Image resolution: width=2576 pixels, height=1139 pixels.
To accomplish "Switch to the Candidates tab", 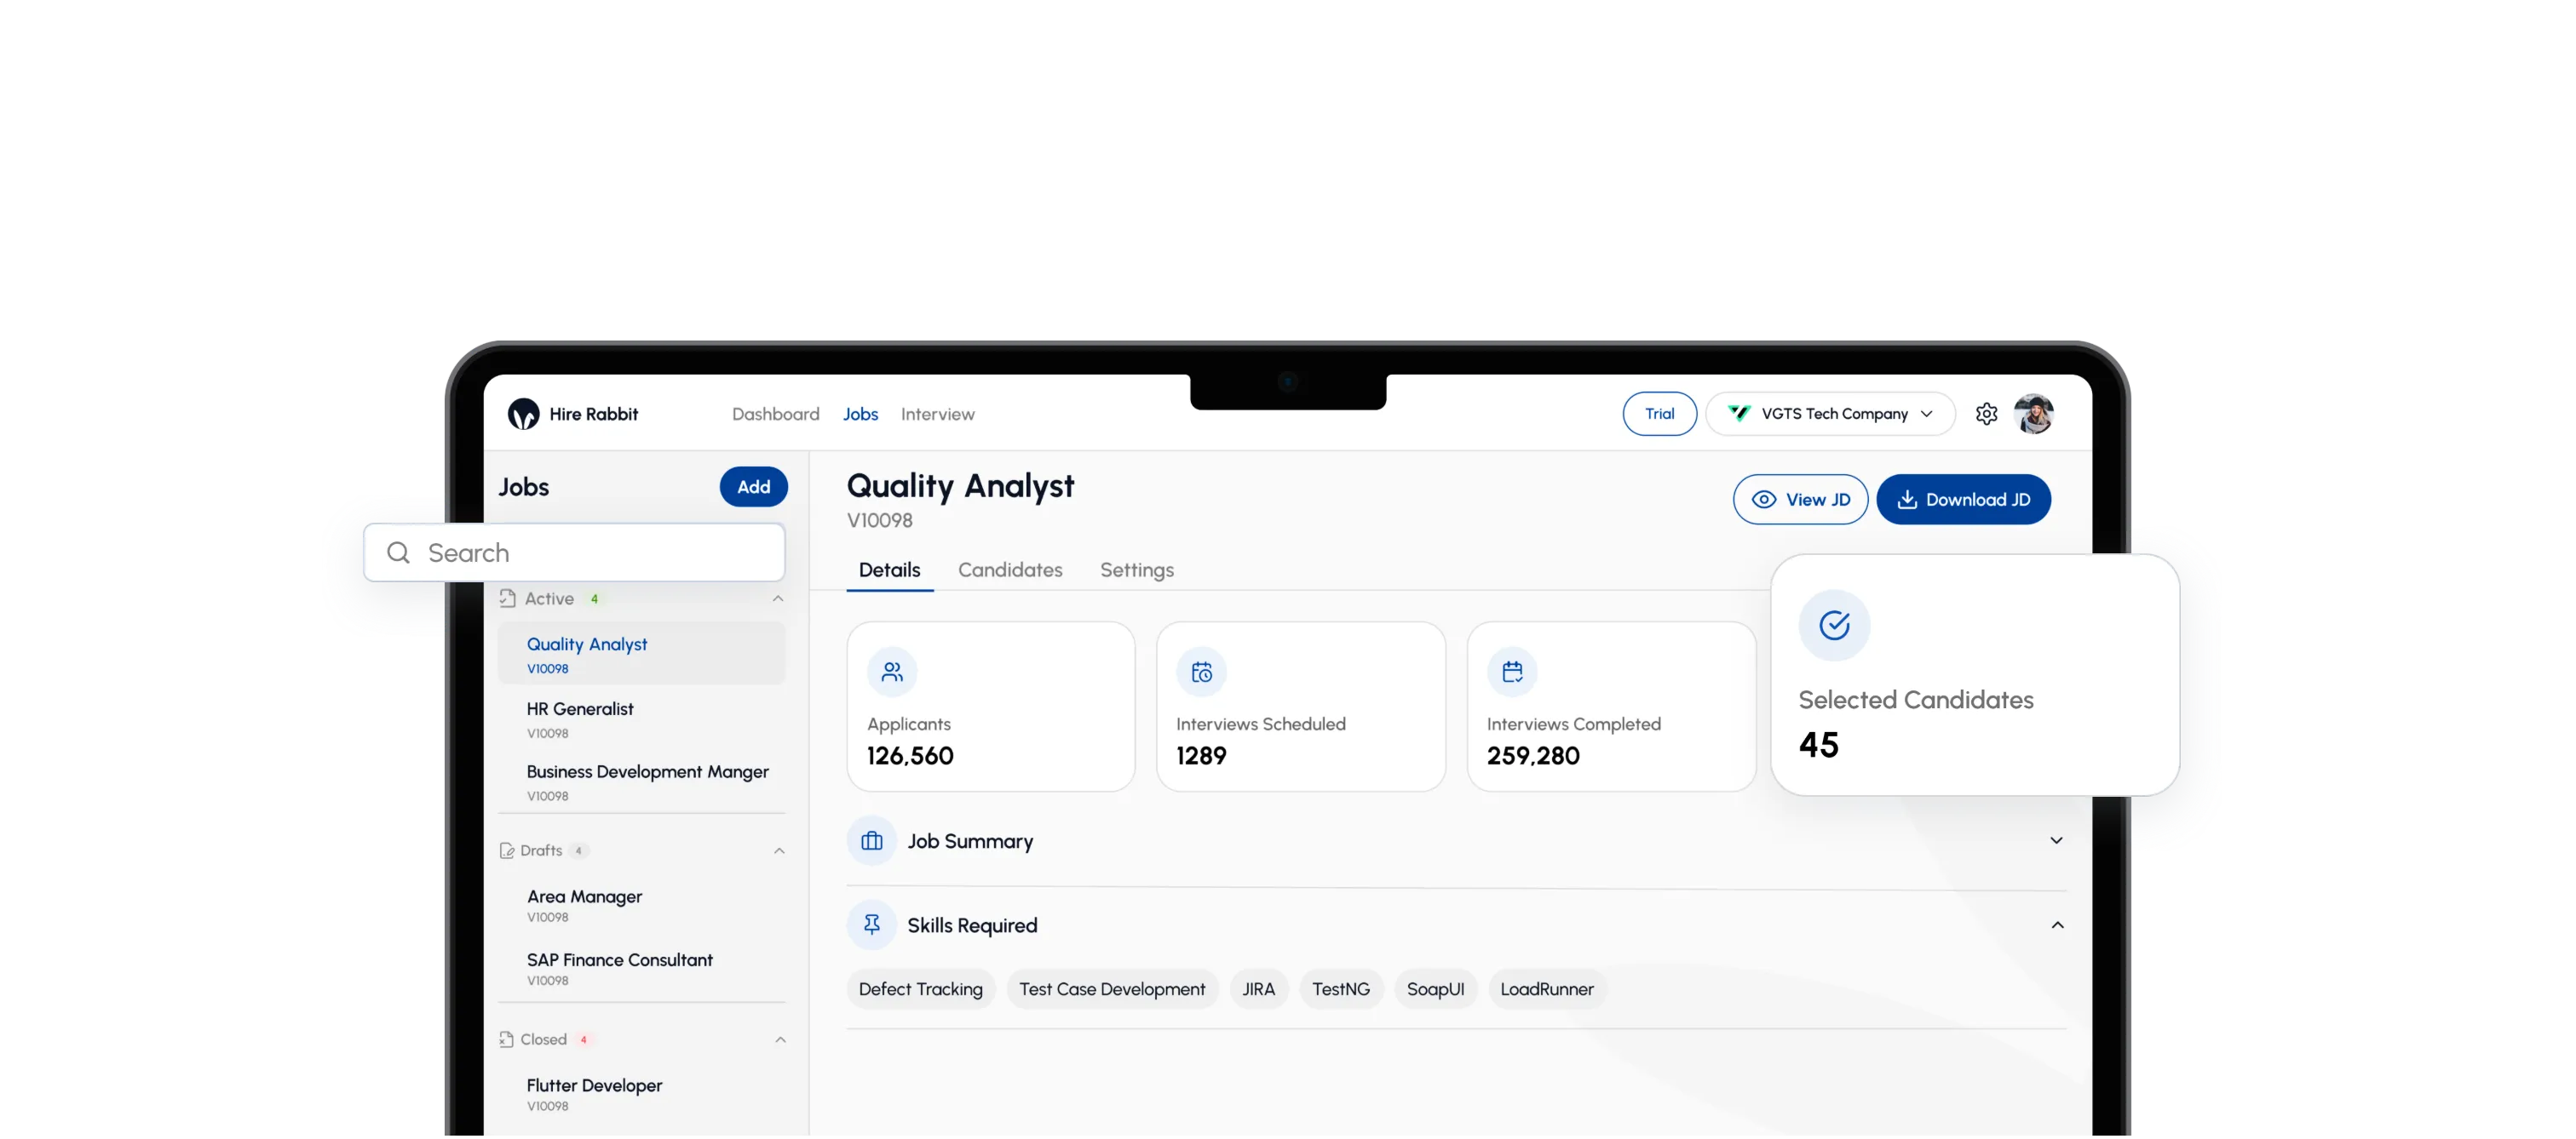I will (x=1010, y=569).
